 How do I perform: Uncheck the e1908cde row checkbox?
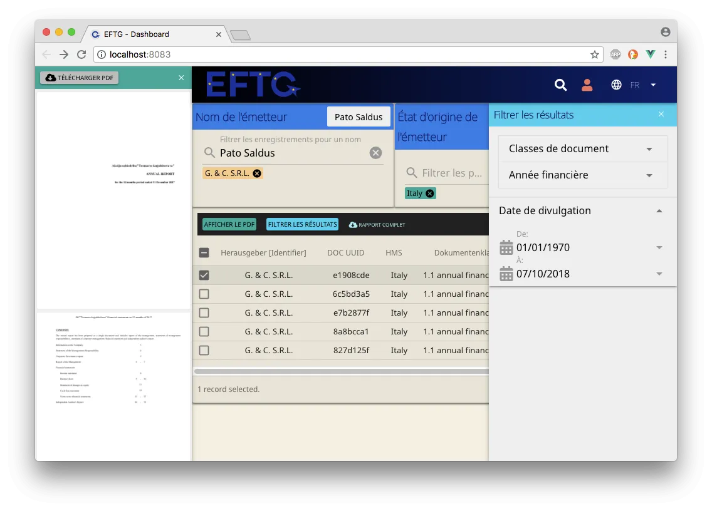[204, 275]
